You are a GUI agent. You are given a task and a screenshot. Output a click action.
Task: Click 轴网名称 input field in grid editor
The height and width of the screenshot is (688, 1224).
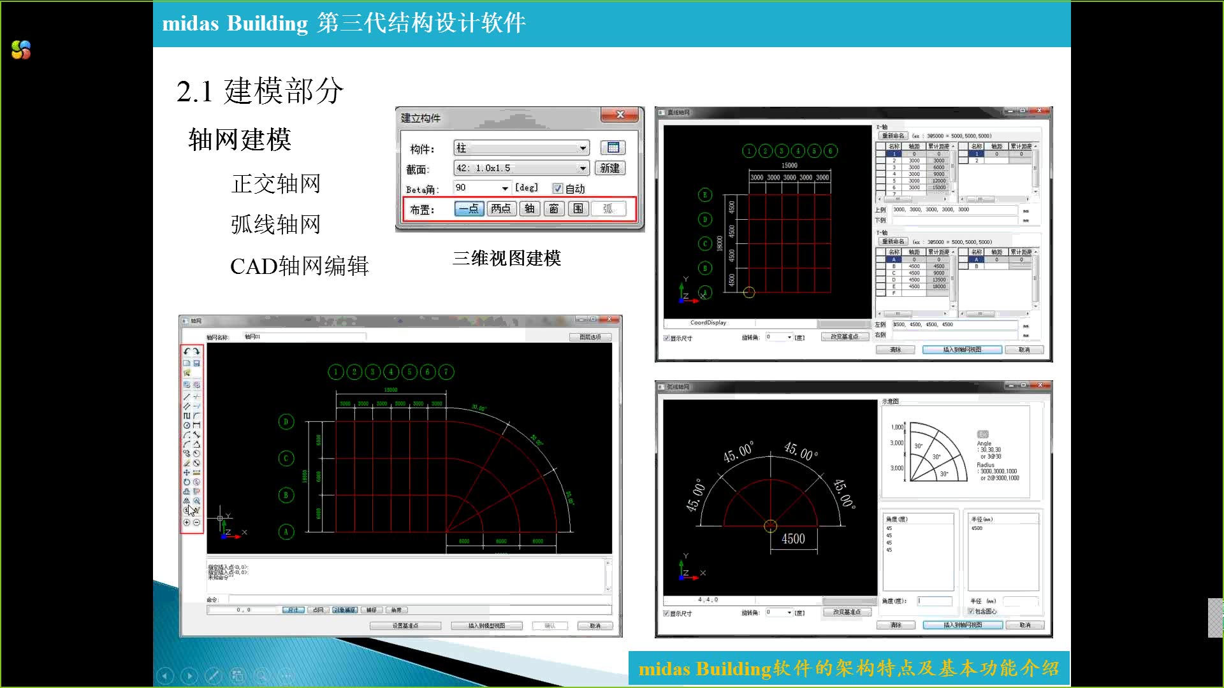(305, 336)
